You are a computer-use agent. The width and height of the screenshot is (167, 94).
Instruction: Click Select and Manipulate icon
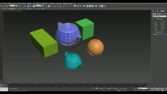point(46,6)
